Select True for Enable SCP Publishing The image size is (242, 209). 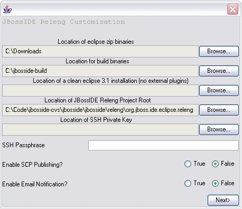click(x=188, y=164)
